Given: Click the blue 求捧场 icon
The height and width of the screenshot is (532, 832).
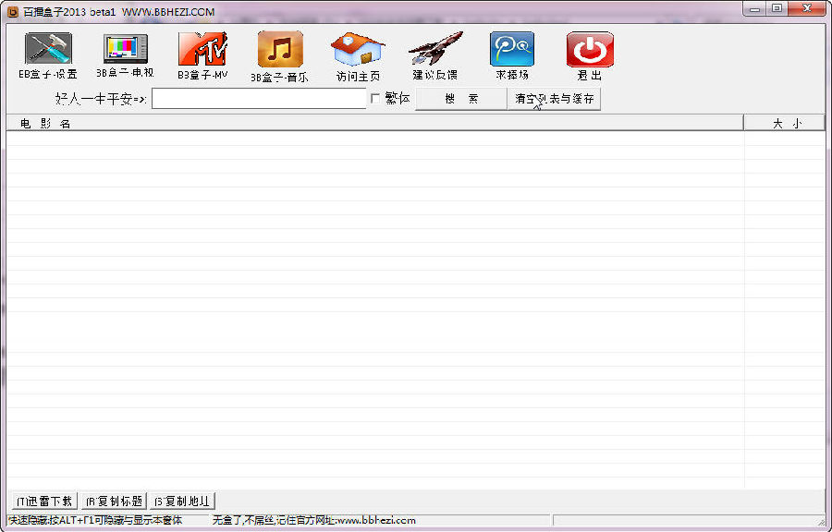Looking at the screenshot, I should (512, 49).
